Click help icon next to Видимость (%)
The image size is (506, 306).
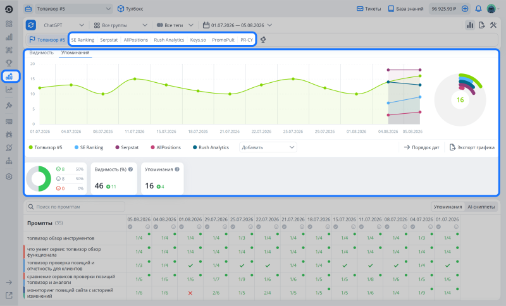click(x=131, y=169)
